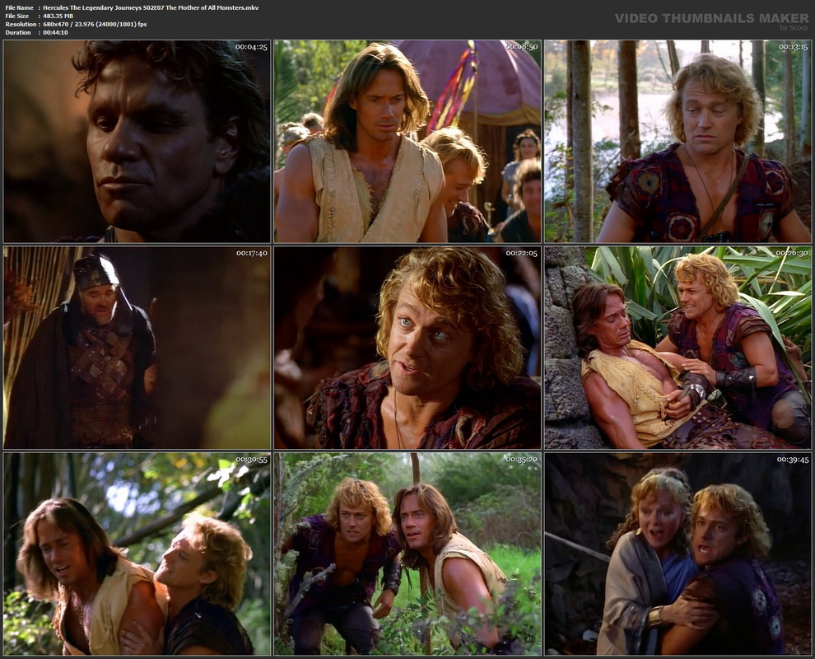
Task: Select the thumbnail at 00:13:15
Action: (x=678, y=142)
